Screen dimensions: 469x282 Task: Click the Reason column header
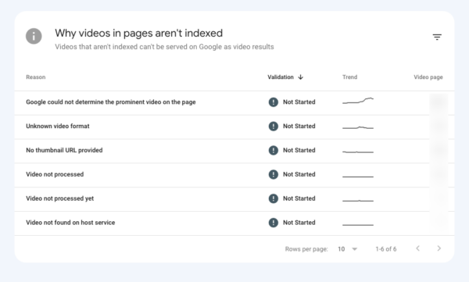(x=36, y=77)
